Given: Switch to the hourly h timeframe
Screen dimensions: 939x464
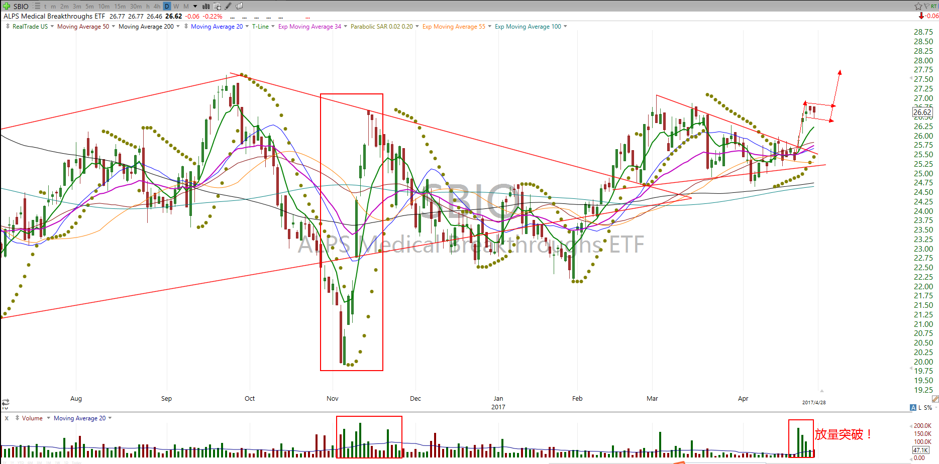Looking at the screenshot, I should pyautogui.click(x=148, y=7).
